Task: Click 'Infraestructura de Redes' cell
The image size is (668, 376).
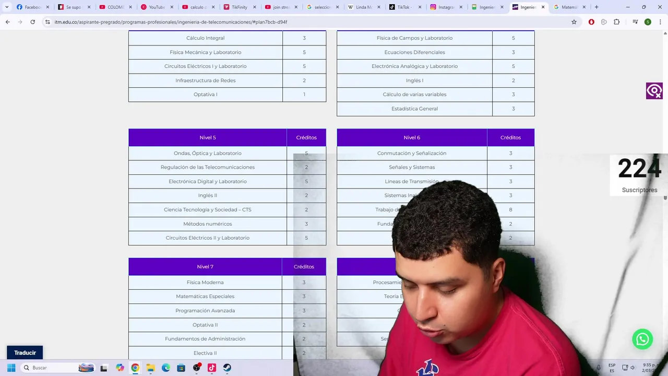Action: (x=206, y=80)
